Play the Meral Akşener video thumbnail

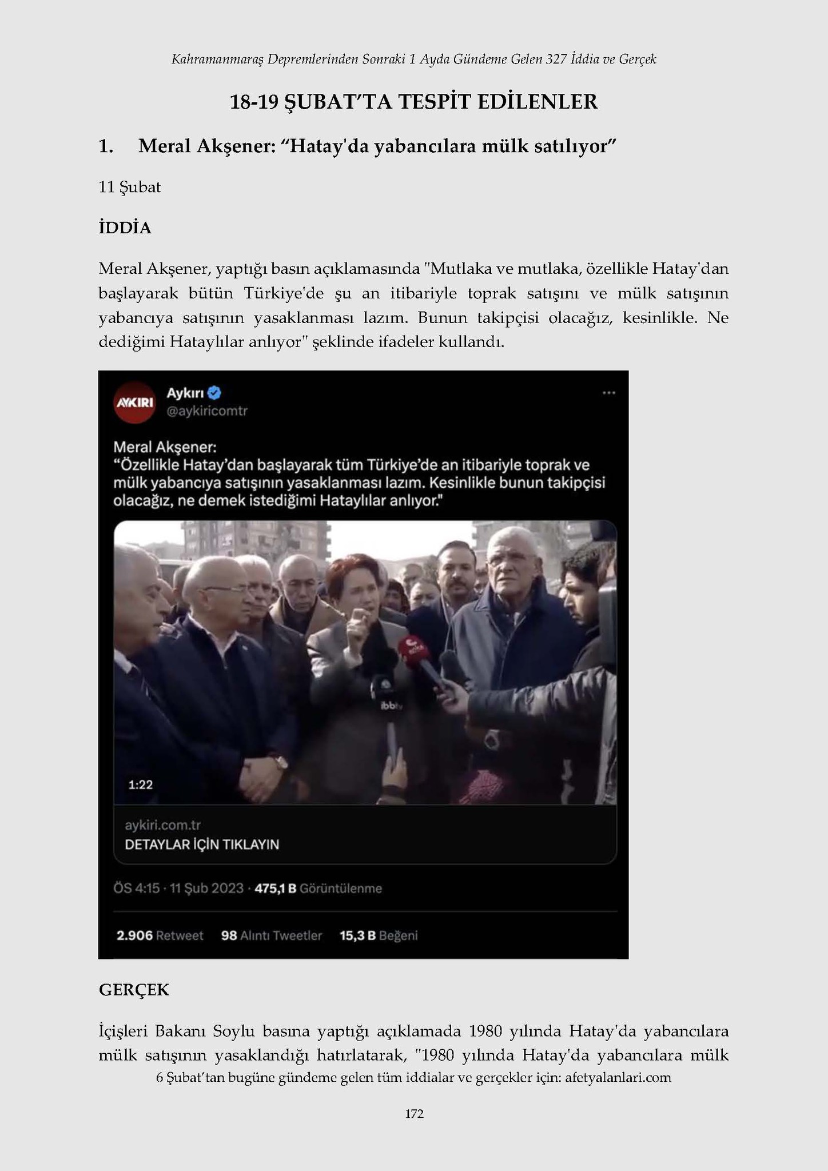point(365,662)
